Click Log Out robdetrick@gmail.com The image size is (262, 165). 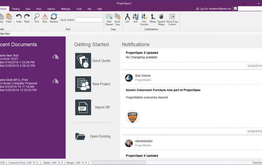coord(214,9)
